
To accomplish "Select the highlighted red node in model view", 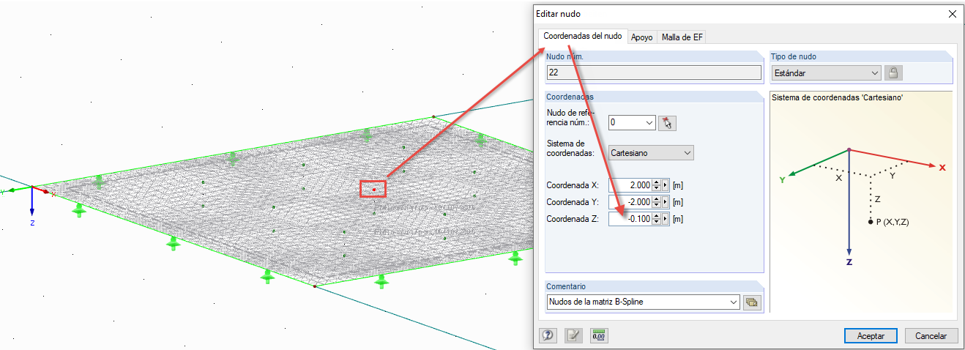I will (373, 190).
